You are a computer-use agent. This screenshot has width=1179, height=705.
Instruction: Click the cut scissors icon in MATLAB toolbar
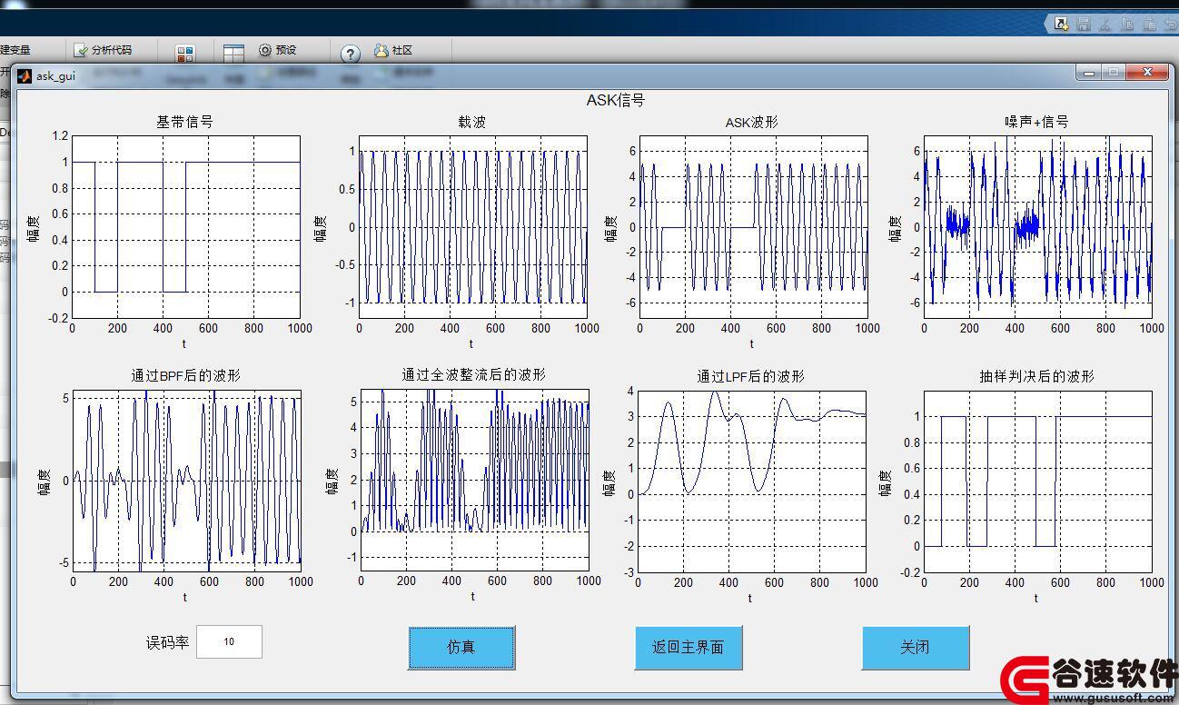[x=1105, y=25]
